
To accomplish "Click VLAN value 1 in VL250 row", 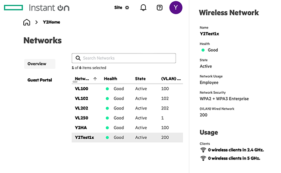I will click(162, 118).
